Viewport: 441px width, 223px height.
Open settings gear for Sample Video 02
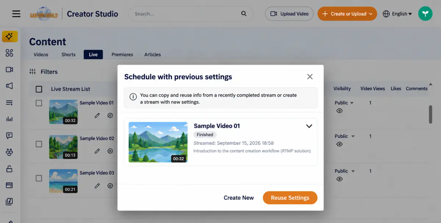click(x=110, y=151)
